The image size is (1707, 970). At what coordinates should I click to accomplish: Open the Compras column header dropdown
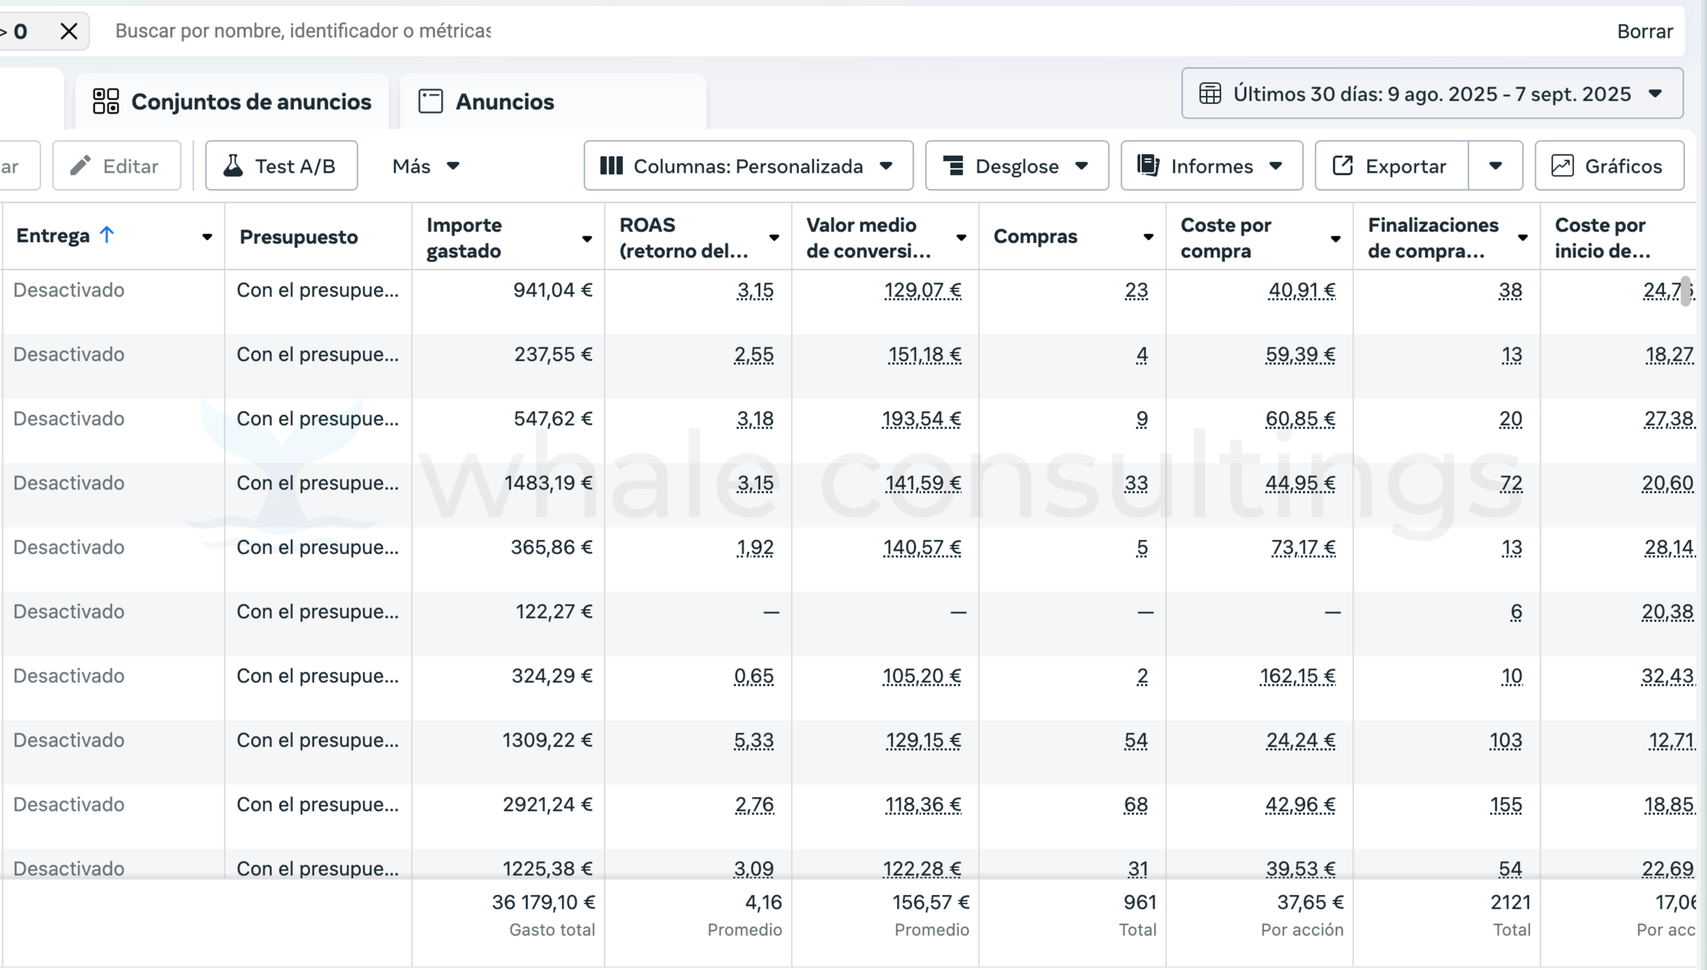[1148, 237]
